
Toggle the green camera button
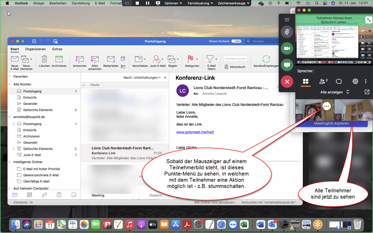click(x=287, y=48)
